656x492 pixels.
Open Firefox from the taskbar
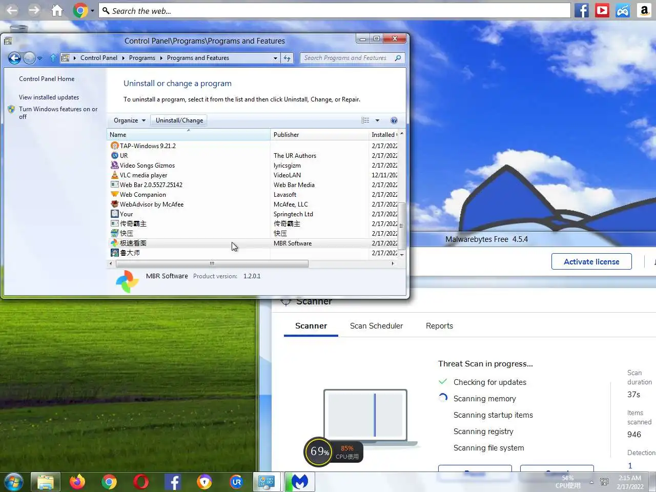click(77, 482)
